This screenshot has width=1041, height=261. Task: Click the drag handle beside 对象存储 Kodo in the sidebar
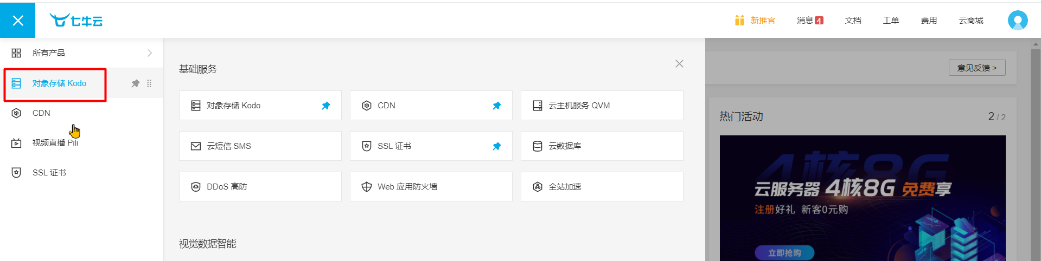click(x=149, y=83)
